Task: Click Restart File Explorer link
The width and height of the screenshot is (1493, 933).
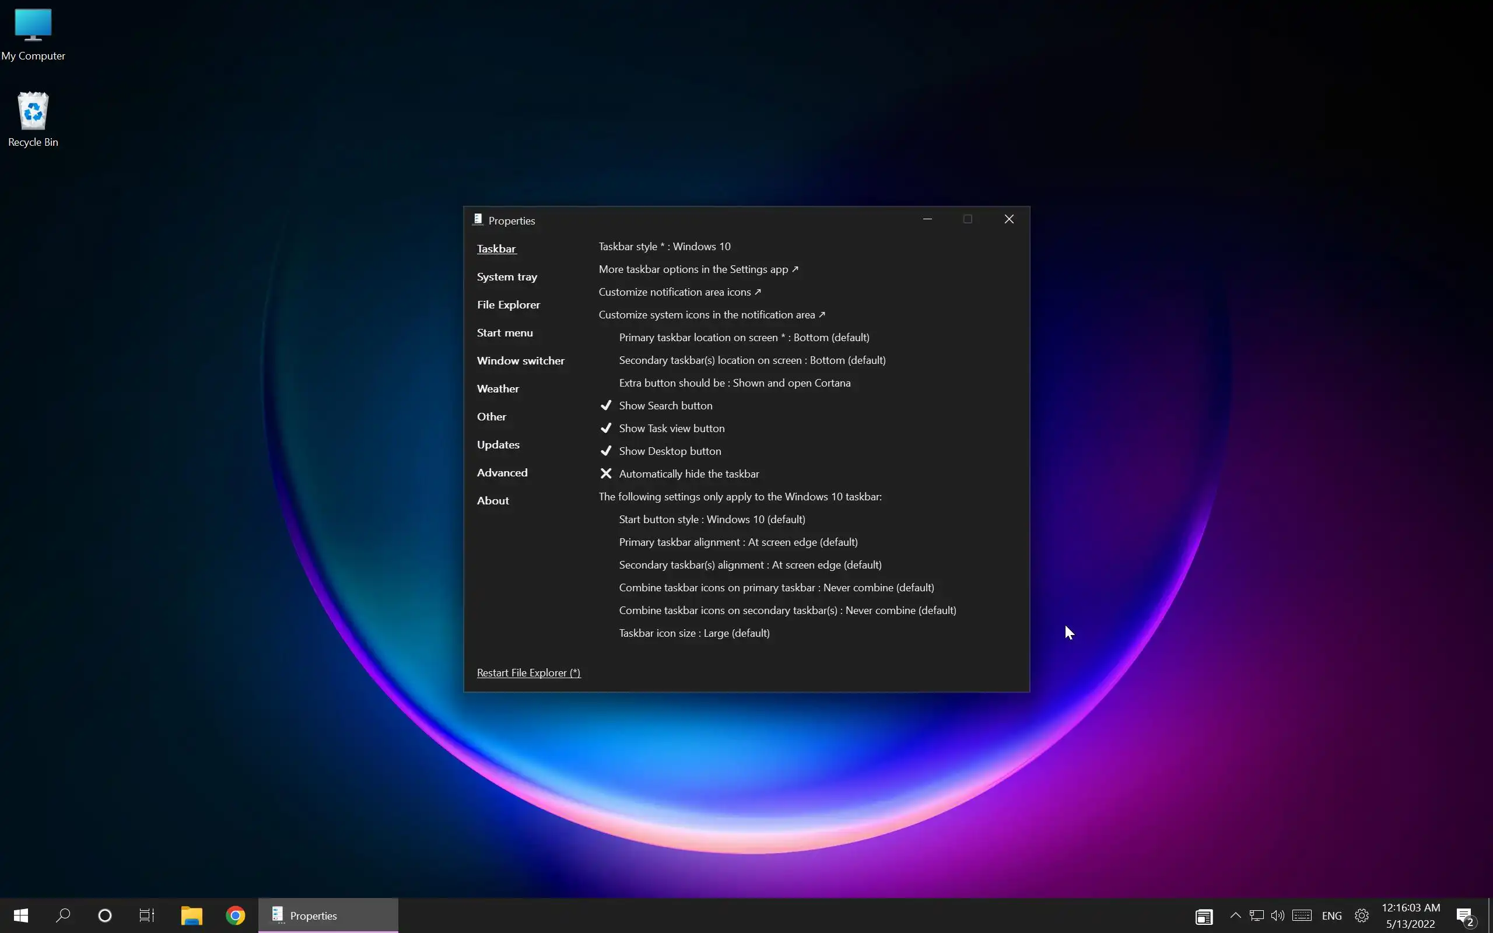Action: pos(528,672)
